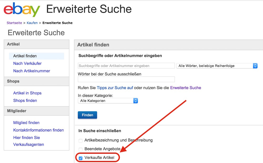Open the Alle Wörter, beliebige Reihenfolge dropdown
The image size is (263, 163).
(x=217, y=66)
